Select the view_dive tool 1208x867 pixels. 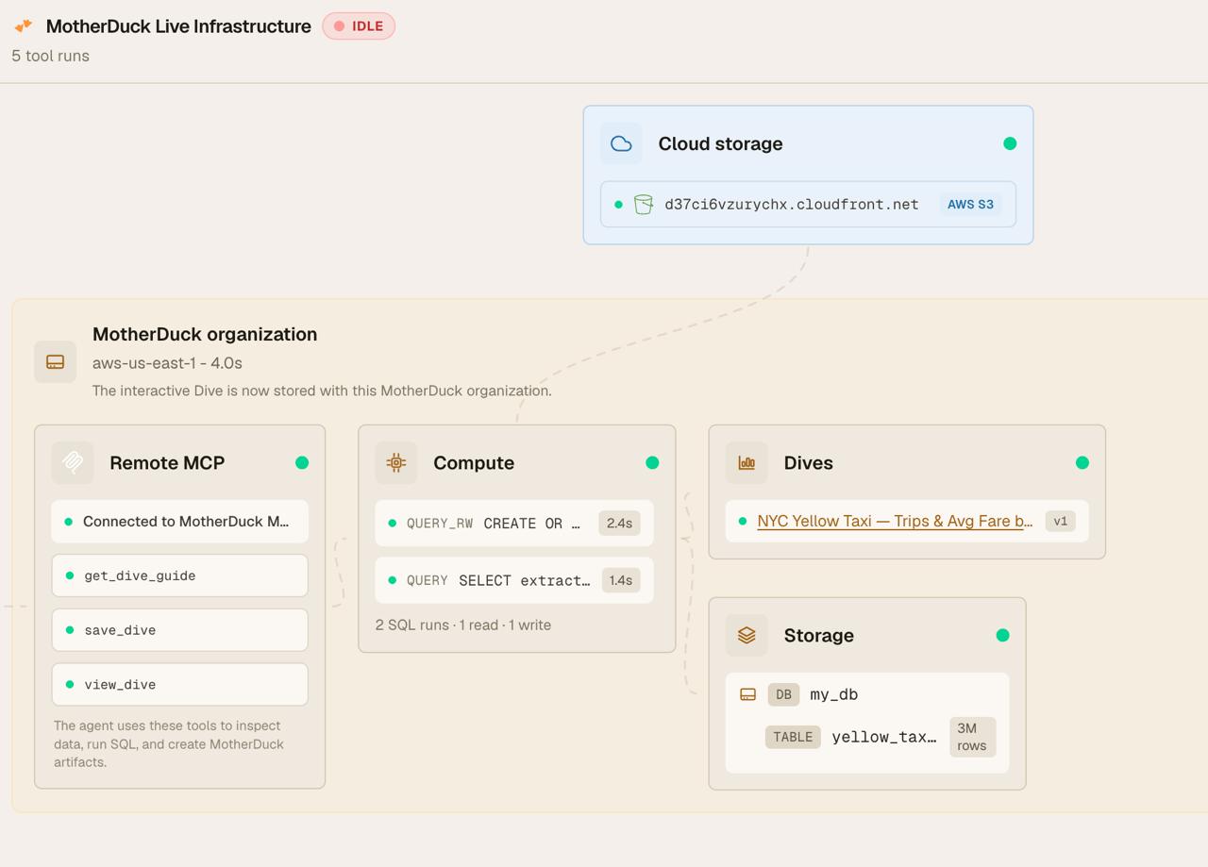(x=179, y=685)
